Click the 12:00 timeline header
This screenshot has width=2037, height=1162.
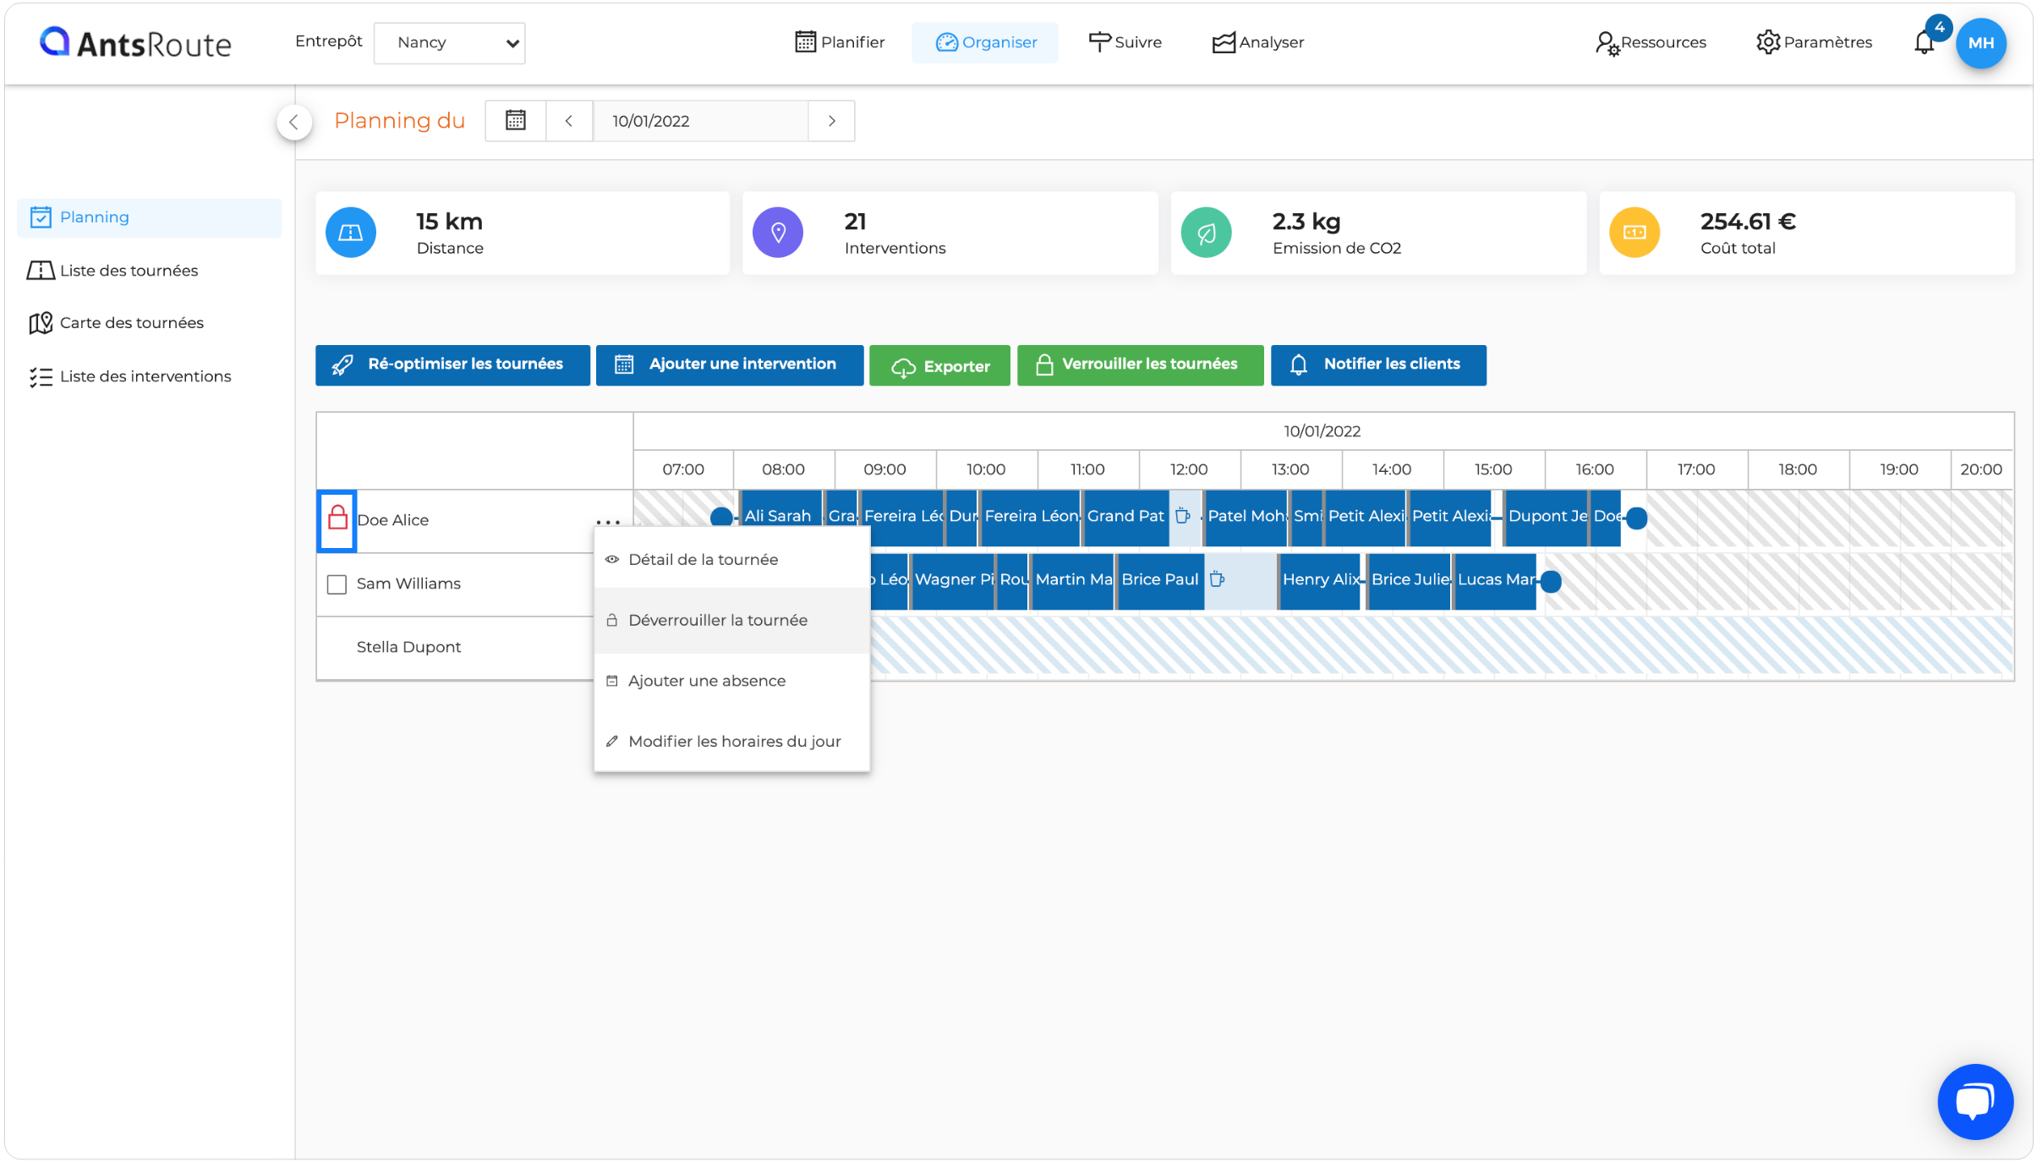[1188, 469]
